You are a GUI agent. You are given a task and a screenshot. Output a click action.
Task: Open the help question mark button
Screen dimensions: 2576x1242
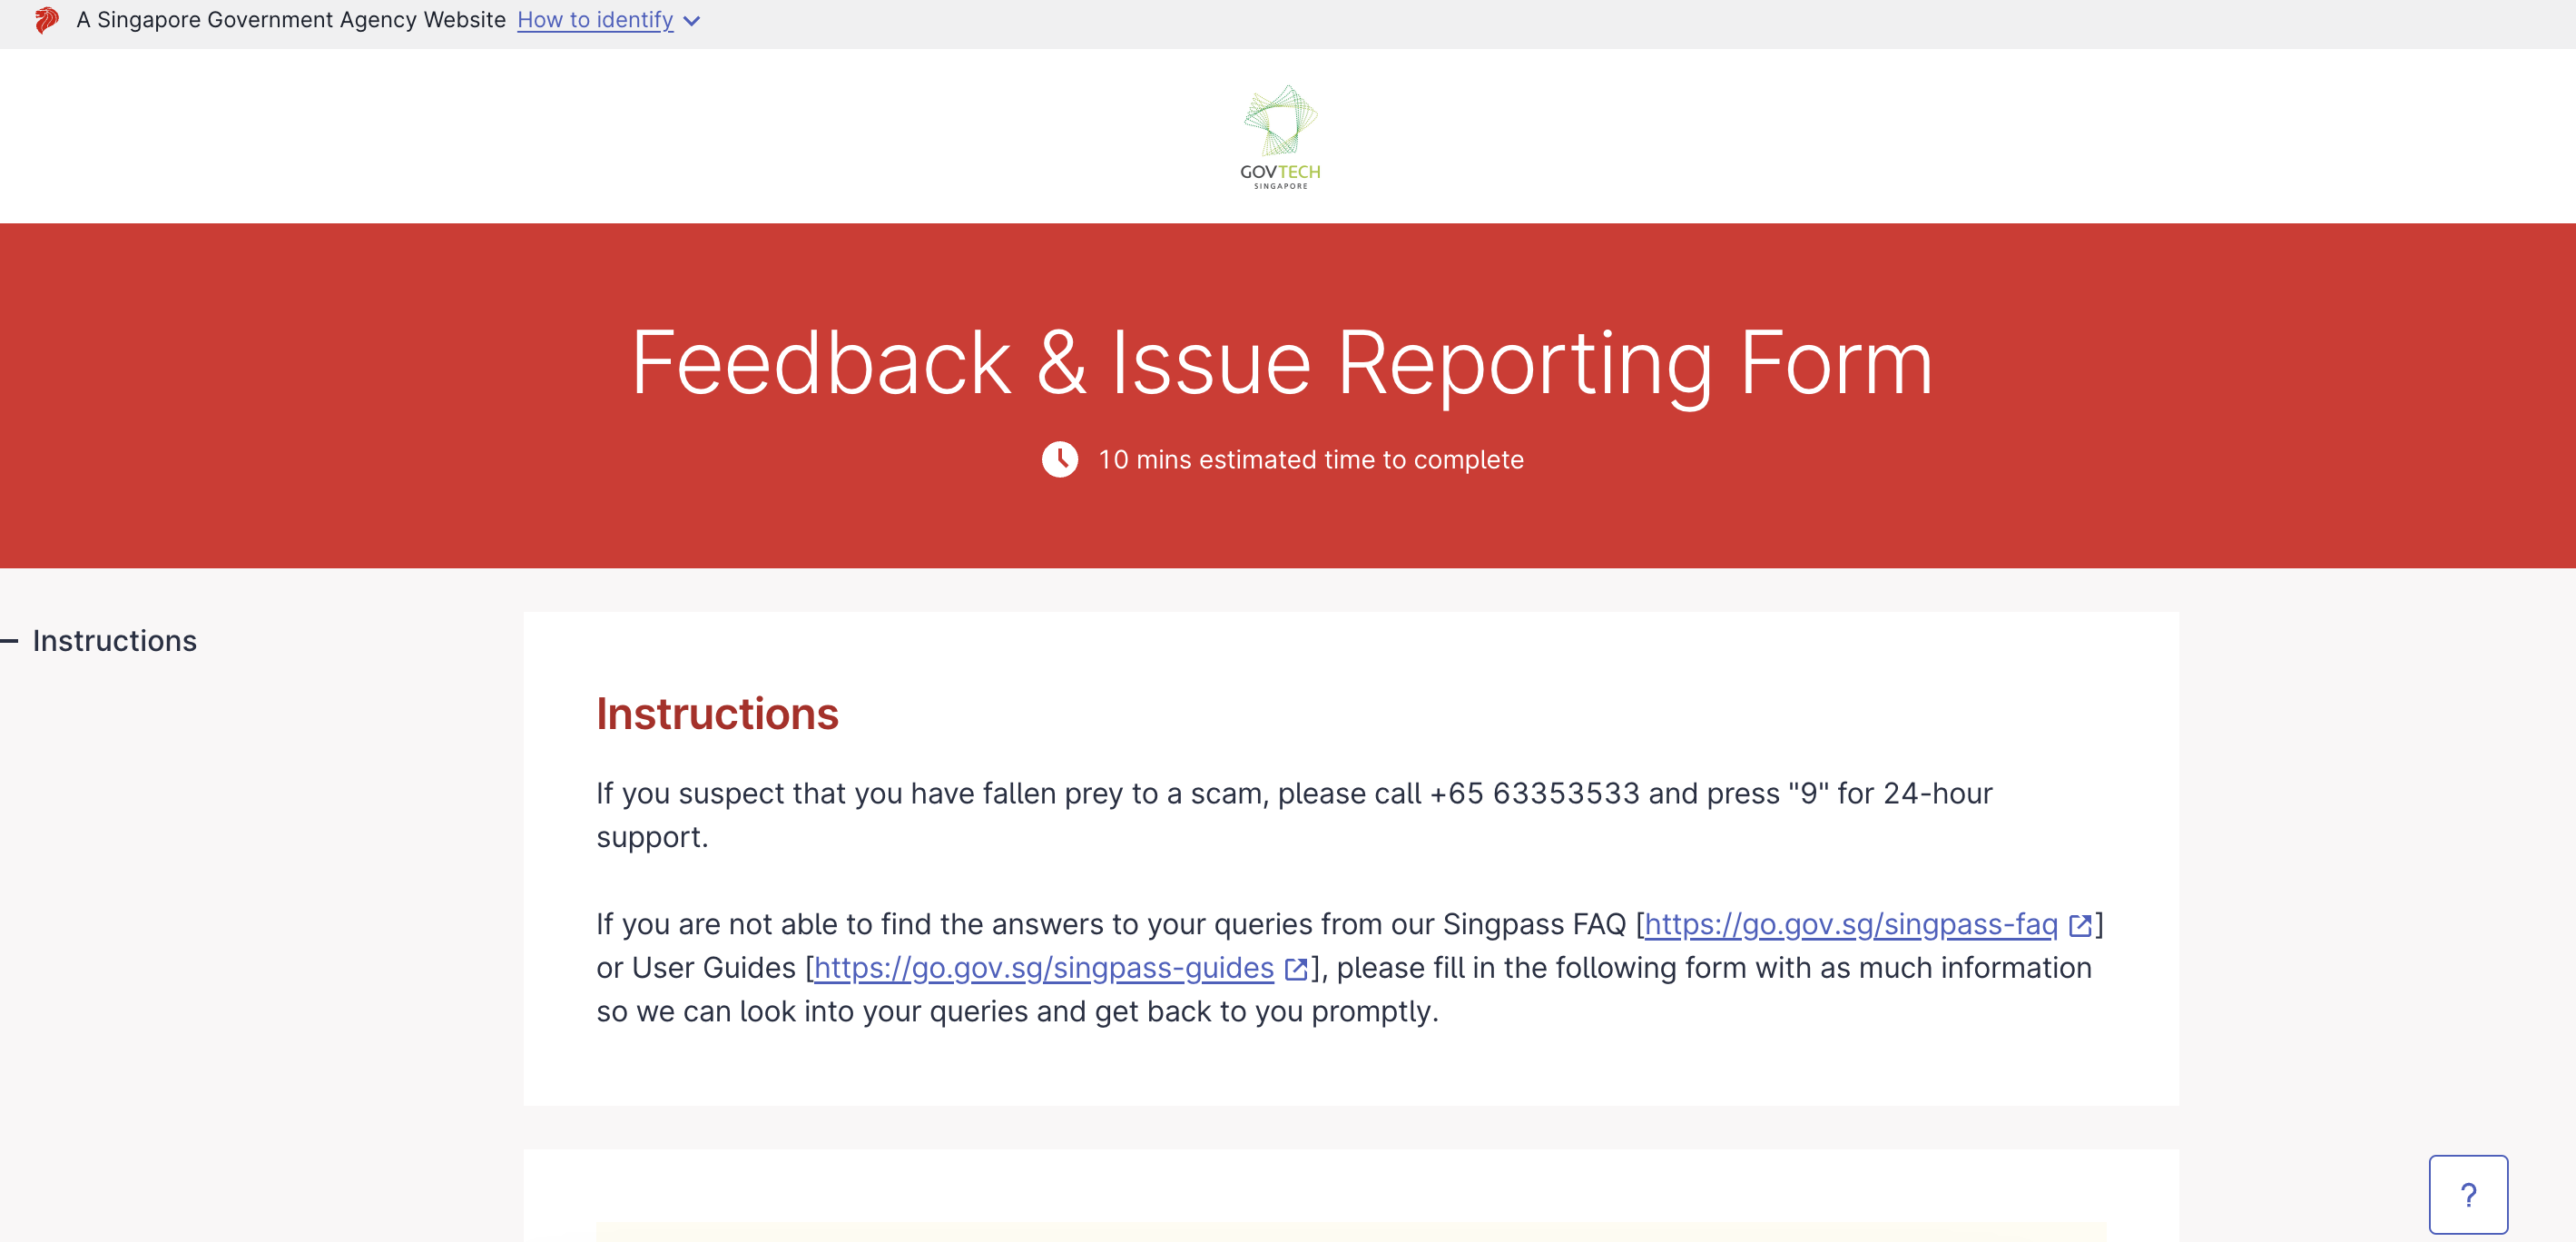pos(2468,1194)
